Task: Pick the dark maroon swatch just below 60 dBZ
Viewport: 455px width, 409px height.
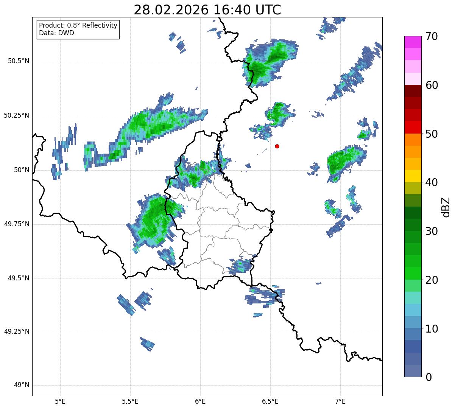Action: point(413,91)
